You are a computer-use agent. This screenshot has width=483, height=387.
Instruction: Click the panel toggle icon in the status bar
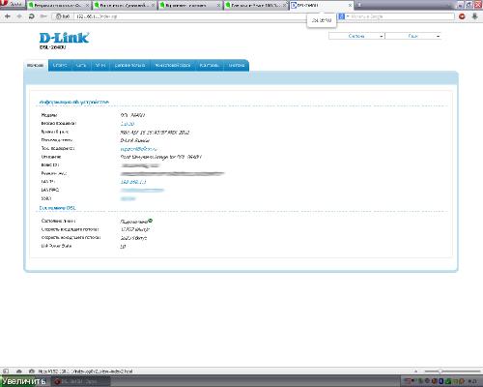click(6, 372)
